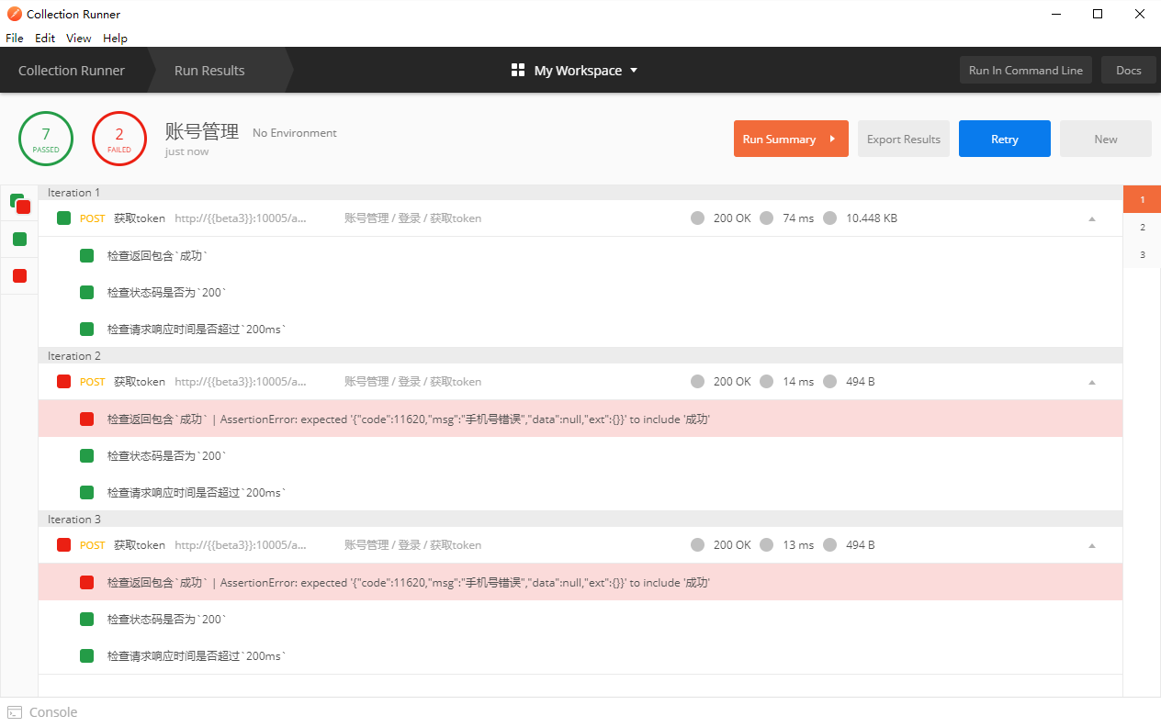
Task: Click the workspace grid icon
Action: (x=518, y=71)
